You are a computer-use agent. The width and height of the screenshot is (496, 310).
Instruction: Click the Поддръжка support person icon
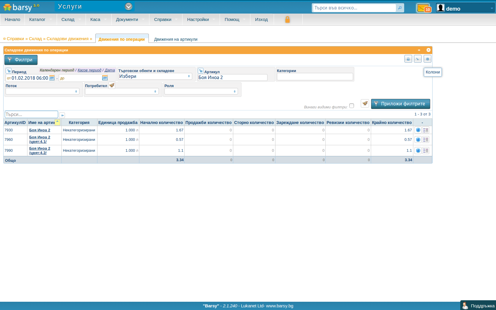point(465,306)
